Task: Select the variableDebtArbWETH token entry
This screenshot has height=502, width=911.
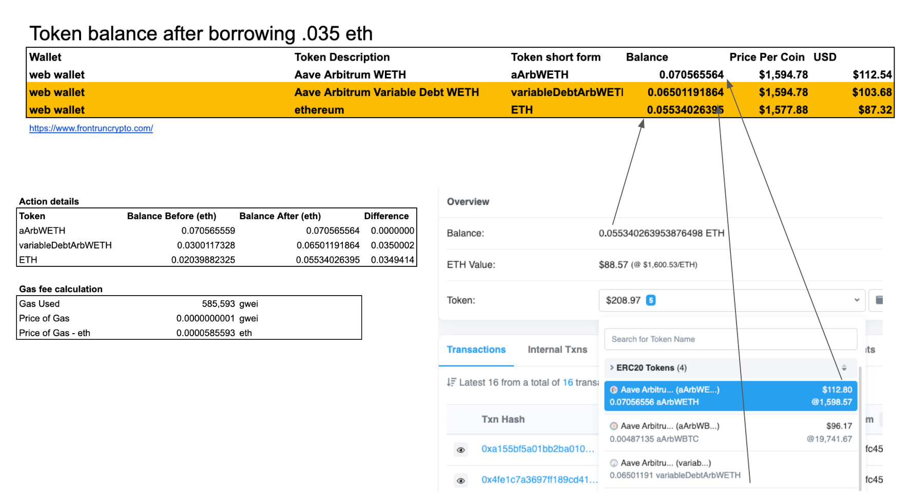Action: (730, 469)
